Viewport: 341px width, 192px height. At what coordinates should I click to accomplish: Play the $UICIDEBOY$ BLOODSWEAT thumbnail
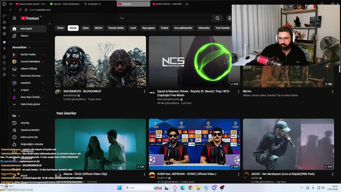tap(100, 62)
